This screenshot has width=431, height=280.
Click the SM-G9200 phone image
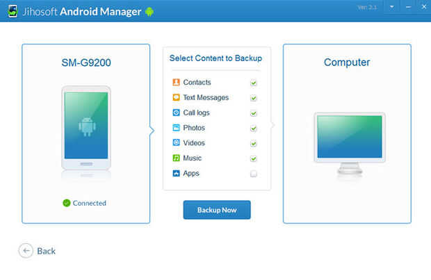[86, 128]
